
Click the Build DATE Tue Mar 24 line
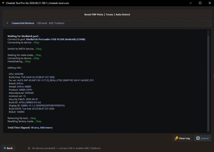click(31, 109)
